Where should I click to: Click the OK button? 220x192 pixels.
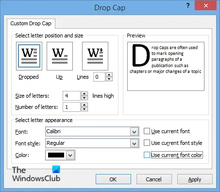pyautogui.click(x=113, y=179)
